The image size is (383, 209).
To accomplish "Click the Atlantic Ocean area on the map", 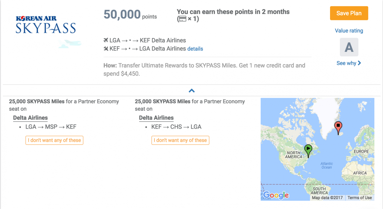I will 326,166.
